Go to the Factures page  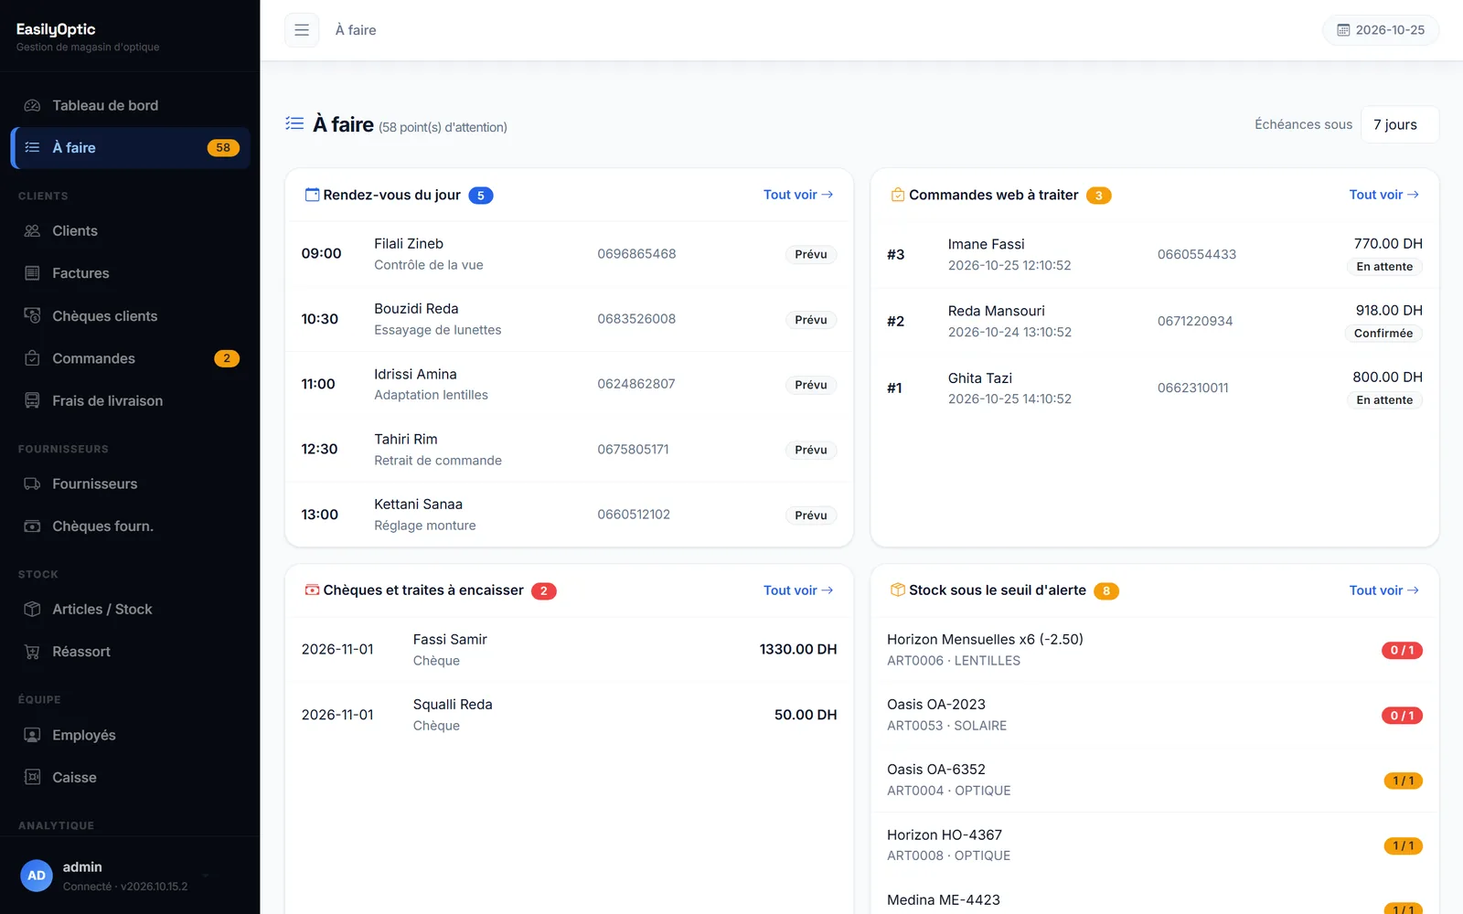tap(130, 273)
